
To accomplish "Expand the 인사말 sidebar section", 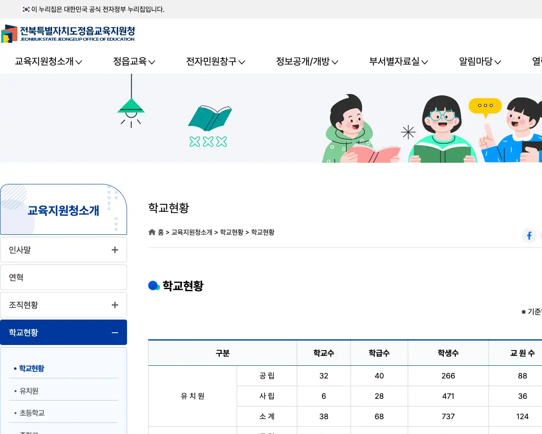I will click(114, 250).
